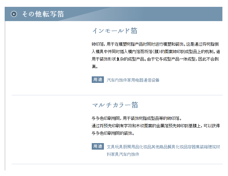Viewport: 228px width, 176px height.
Task: Click the single word 离。 ending first paragraph
Action: pyautogui.click(x=95, y=66)
